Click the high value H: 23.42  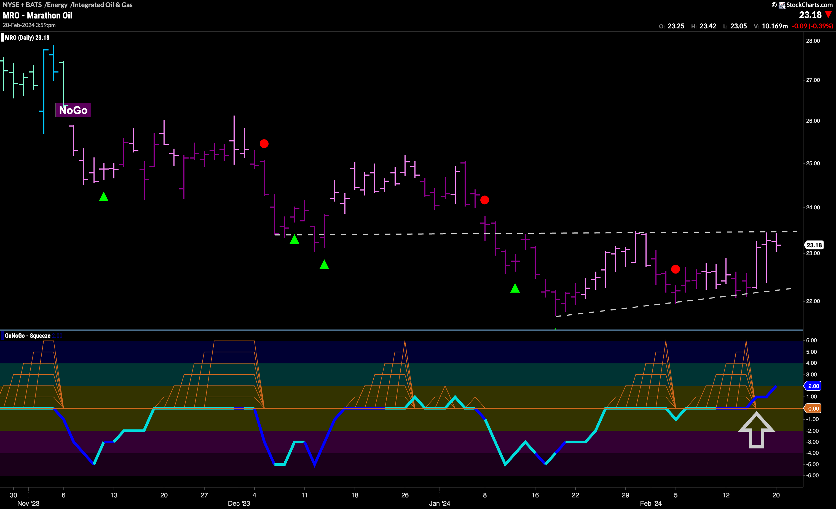(x=704, y=26)
